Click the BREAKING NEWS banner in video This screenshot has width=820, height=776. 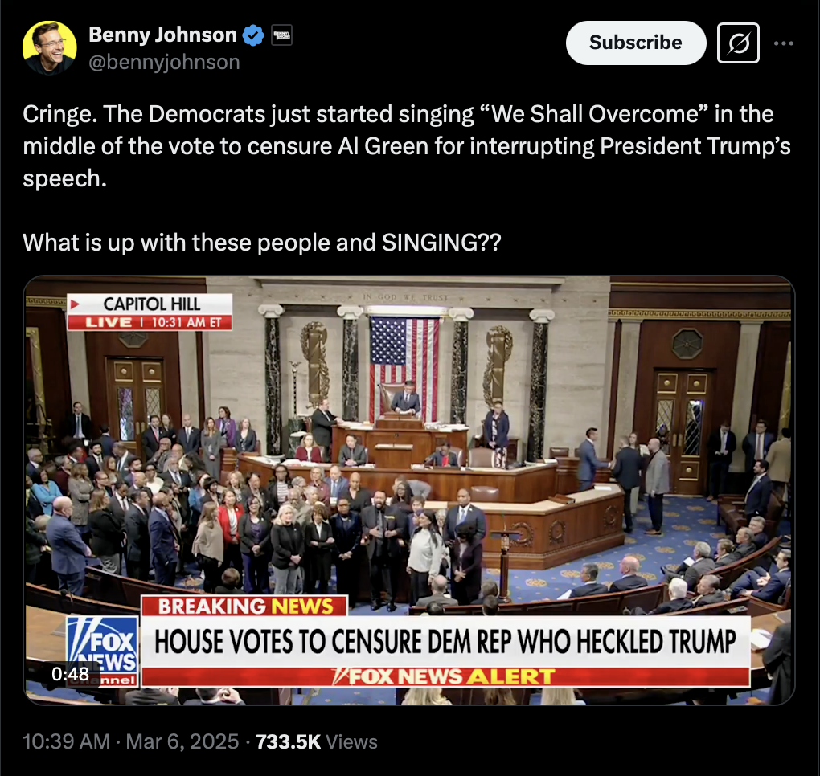[x=244, y=607]
